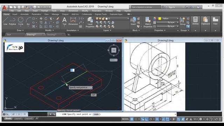Toggle snap mode in status bar
The height and width of the screenshot is (126, 224).
click(x=136, y=119)
